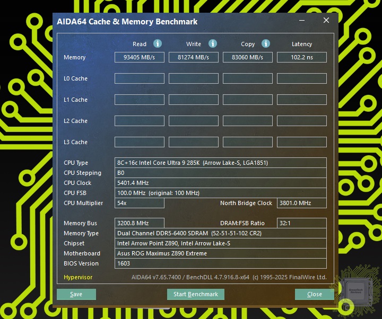Click the info icon next to Read

(x=158, y=44)
